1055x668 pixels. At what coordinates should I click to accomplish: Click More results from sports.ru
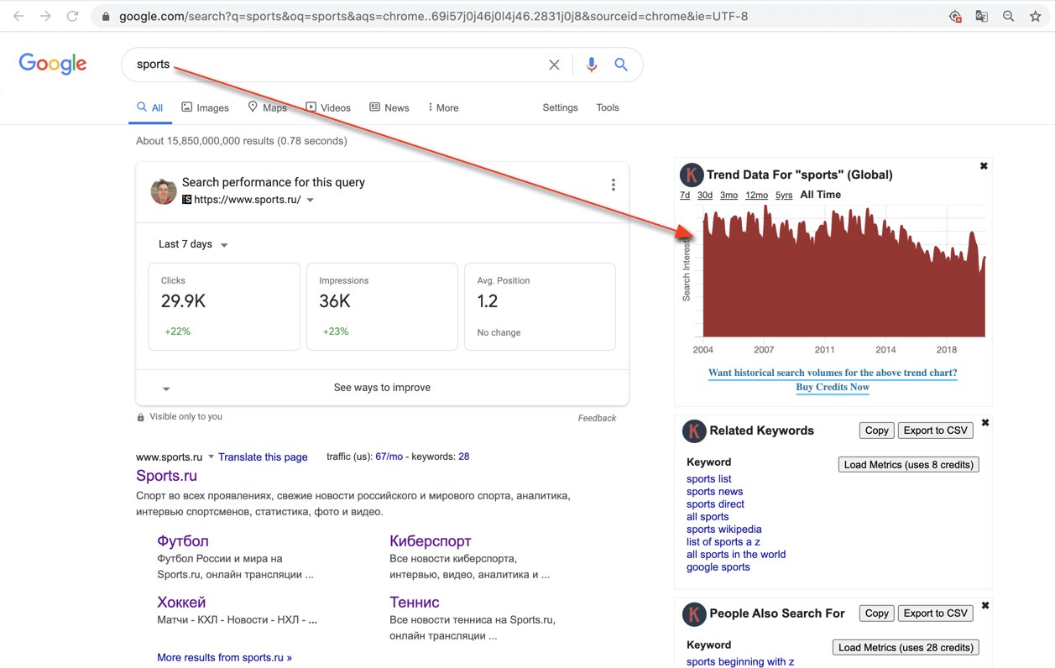pos(224,658)
